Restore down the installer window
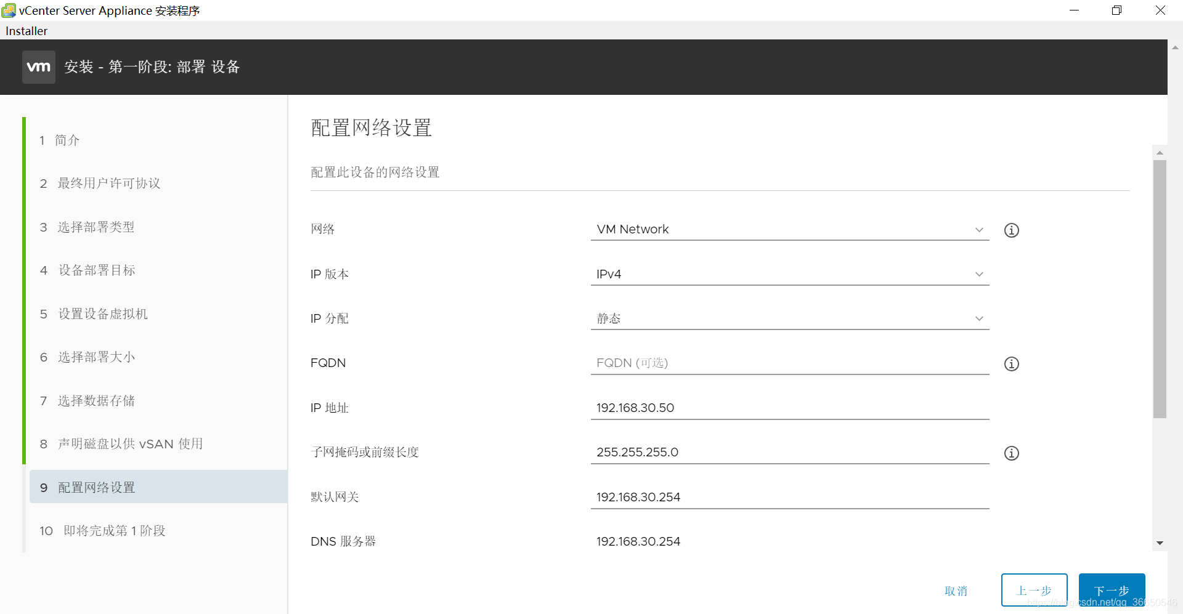The image size is (1183, 614). pyautogui.click(x=1116, y=10)
